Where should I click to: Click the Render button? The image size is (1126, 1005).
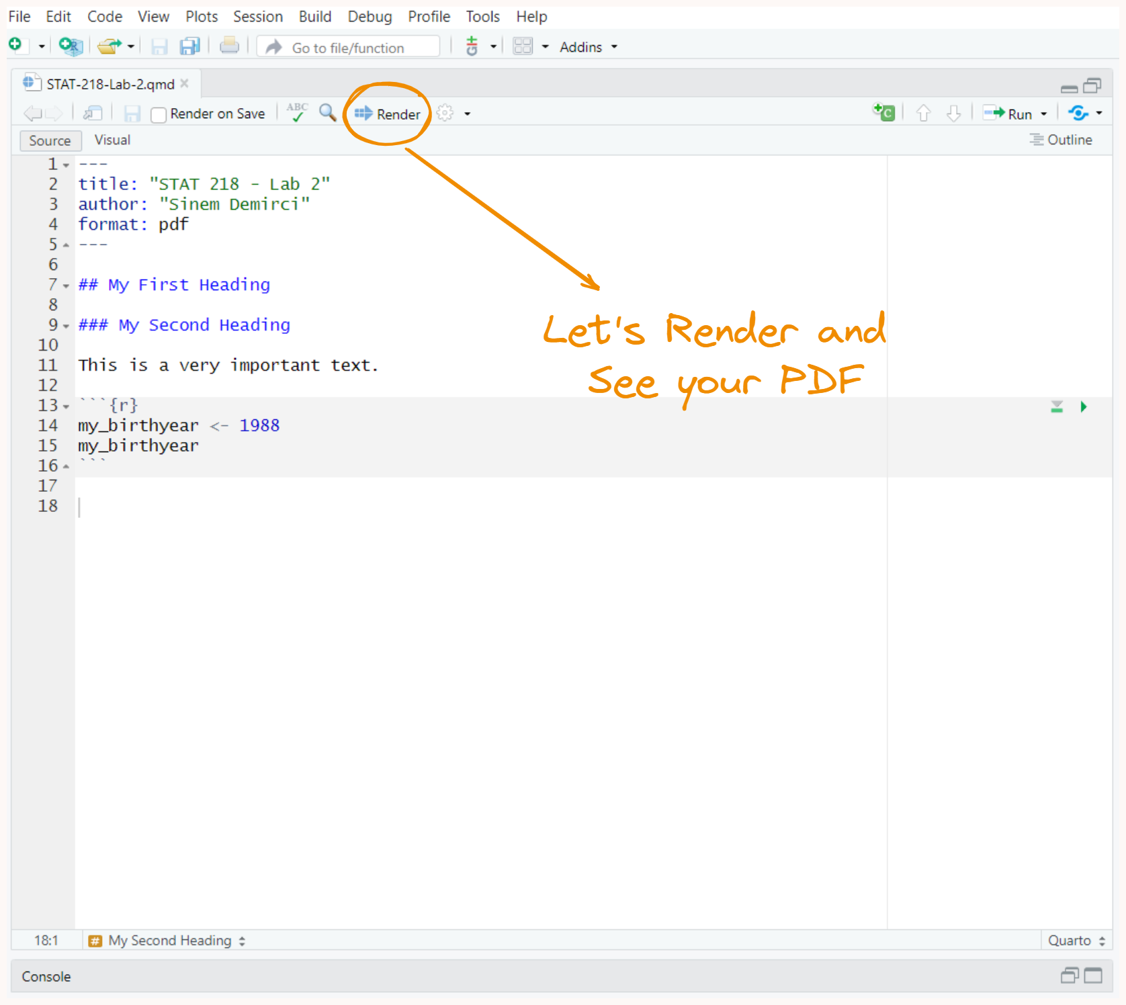pyautogui.click(x=388, y=114)
